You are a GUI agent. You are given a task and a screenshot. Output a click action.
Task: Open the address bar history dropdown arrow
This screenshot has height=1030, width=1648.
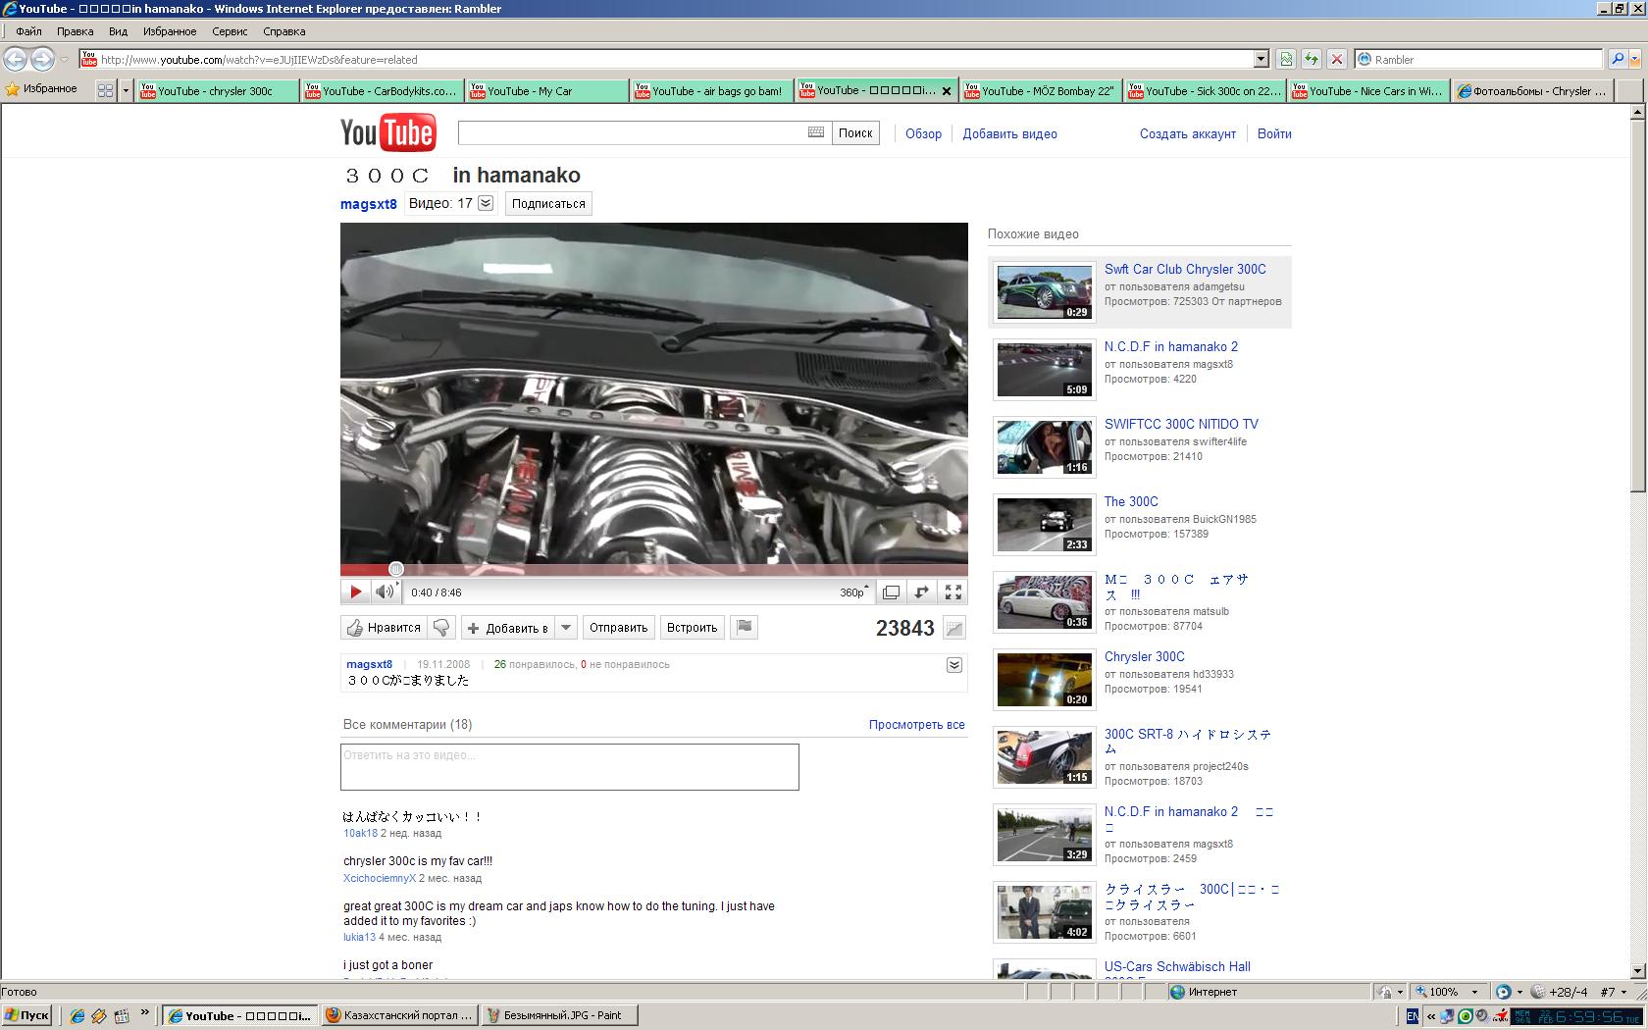coord(1262,60)
